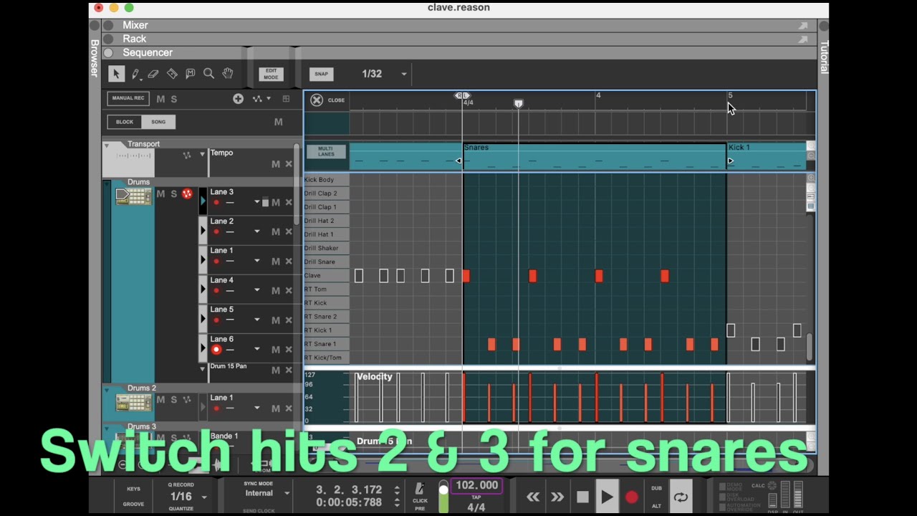The image size is (917, 516).
Task: Open the Mixer panel
Action: [x=135, y=25]
